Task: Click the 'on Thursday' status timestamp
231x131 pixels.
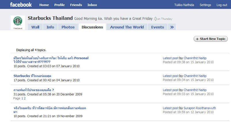Action: pyautogui.click(x=165, y=19)
